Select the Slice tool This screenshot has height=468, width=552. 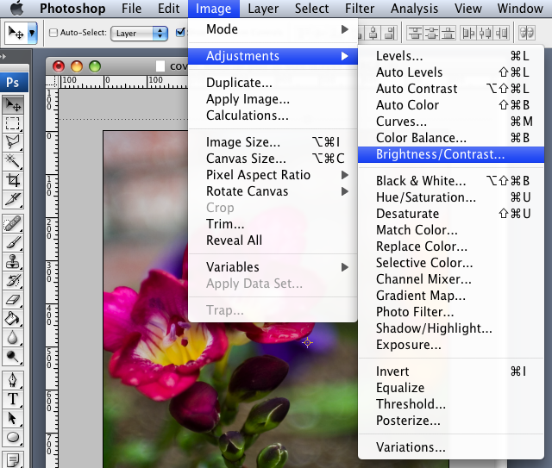13,199
